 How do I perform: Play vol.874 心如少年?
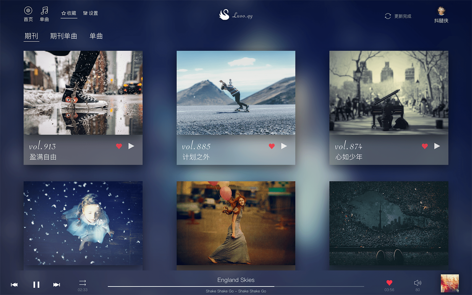pyautogui.click(x=437, y=146)
